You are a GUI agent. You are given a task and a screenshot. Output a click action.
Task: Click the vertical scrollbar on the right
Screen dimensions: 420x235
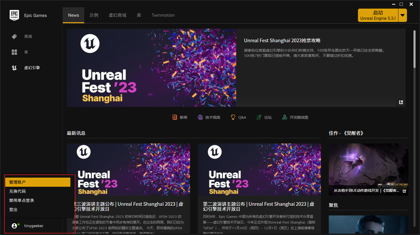[415, 50]
